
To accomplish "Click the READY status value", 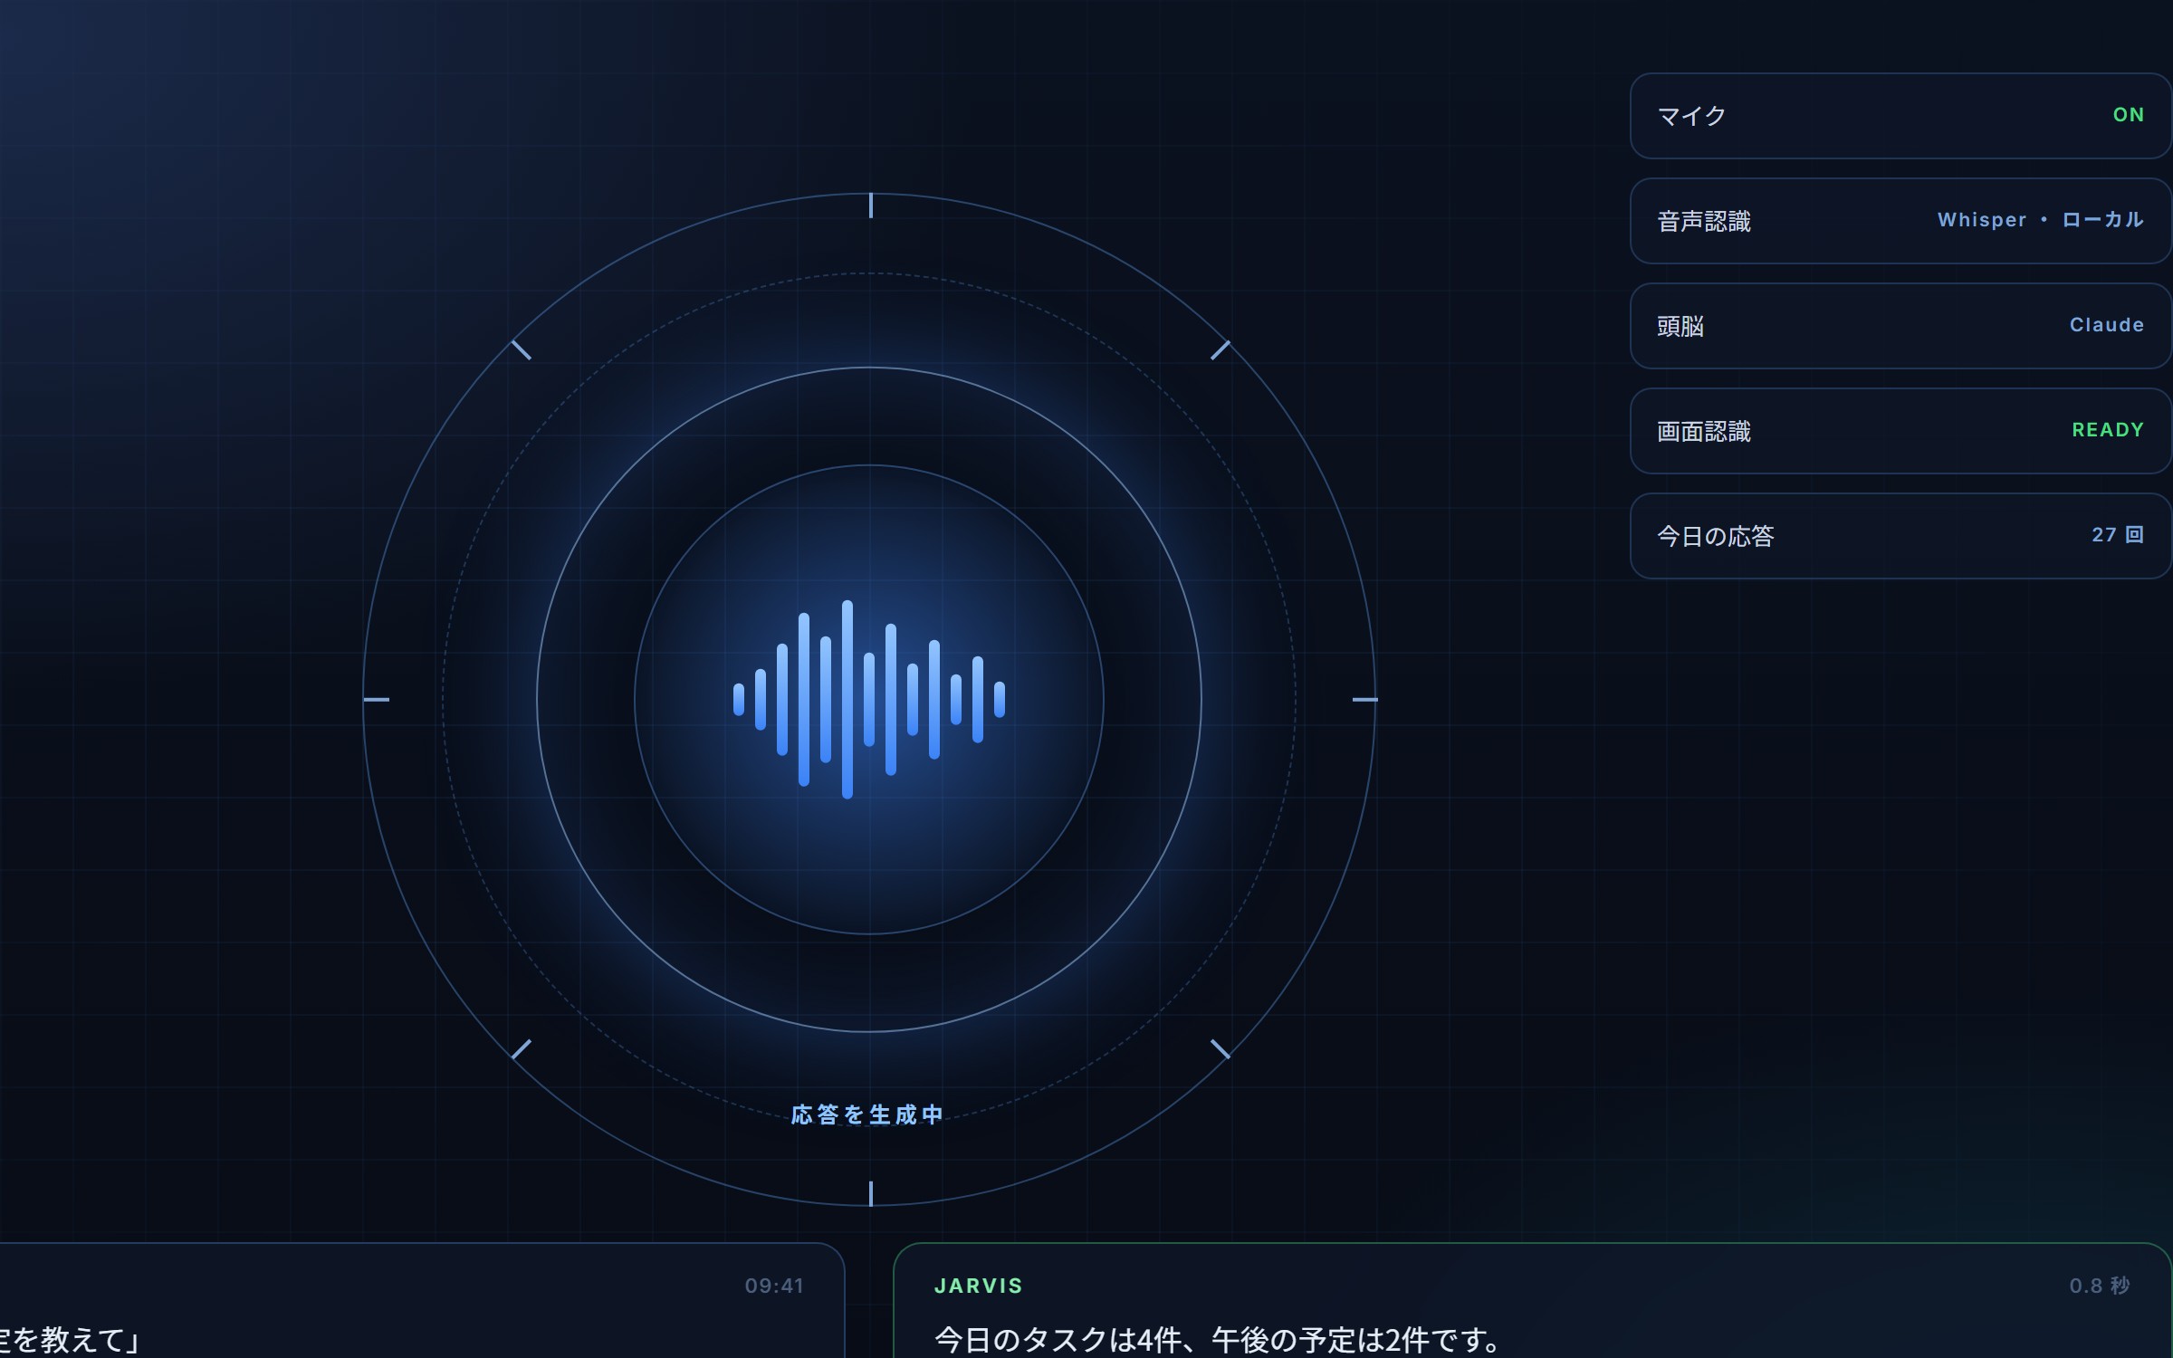I will pyautogui.click(x=2108, y=430).
